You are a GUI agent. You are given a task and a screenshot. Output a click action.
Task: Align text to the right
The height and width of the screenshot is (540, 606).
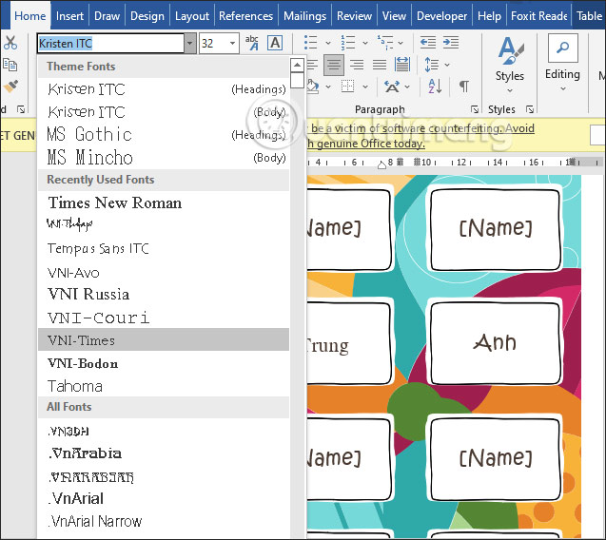click(357, 65)
